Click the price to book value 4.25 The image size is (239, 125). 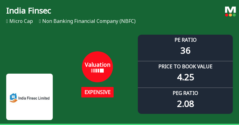pyautogui.click(x=185, y=77)
